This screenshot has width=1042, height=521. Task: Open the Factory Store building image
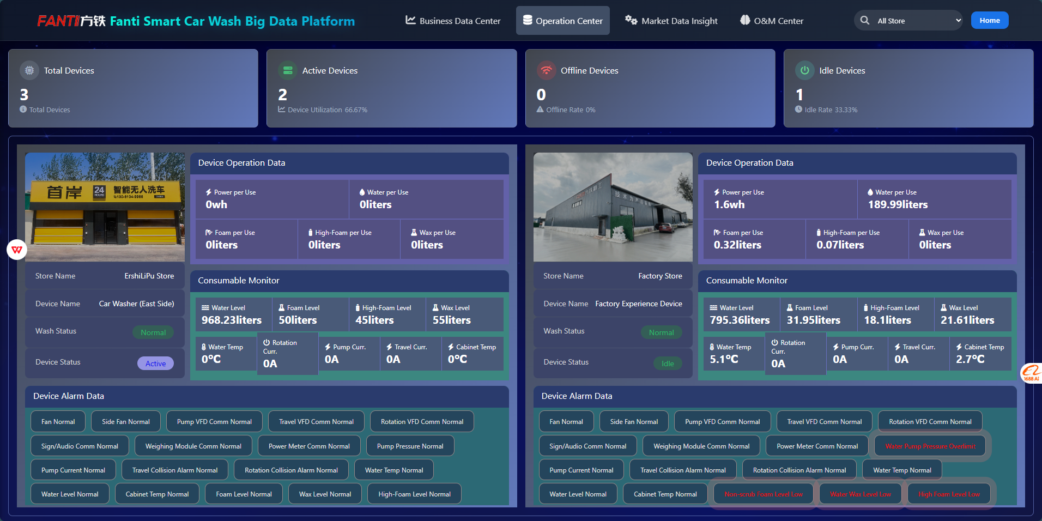click(613, 207)
